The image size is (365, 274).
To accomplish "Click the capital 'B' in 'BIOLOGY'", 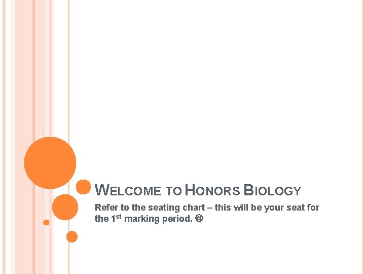I will (x=248, y=190).
